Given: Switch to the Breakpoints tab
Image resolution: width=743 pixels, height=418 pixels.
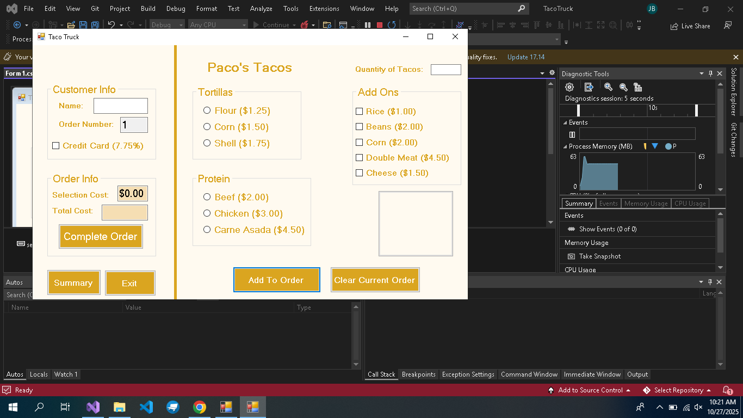Looking at the screenshot, I should (x=418, y=374).
